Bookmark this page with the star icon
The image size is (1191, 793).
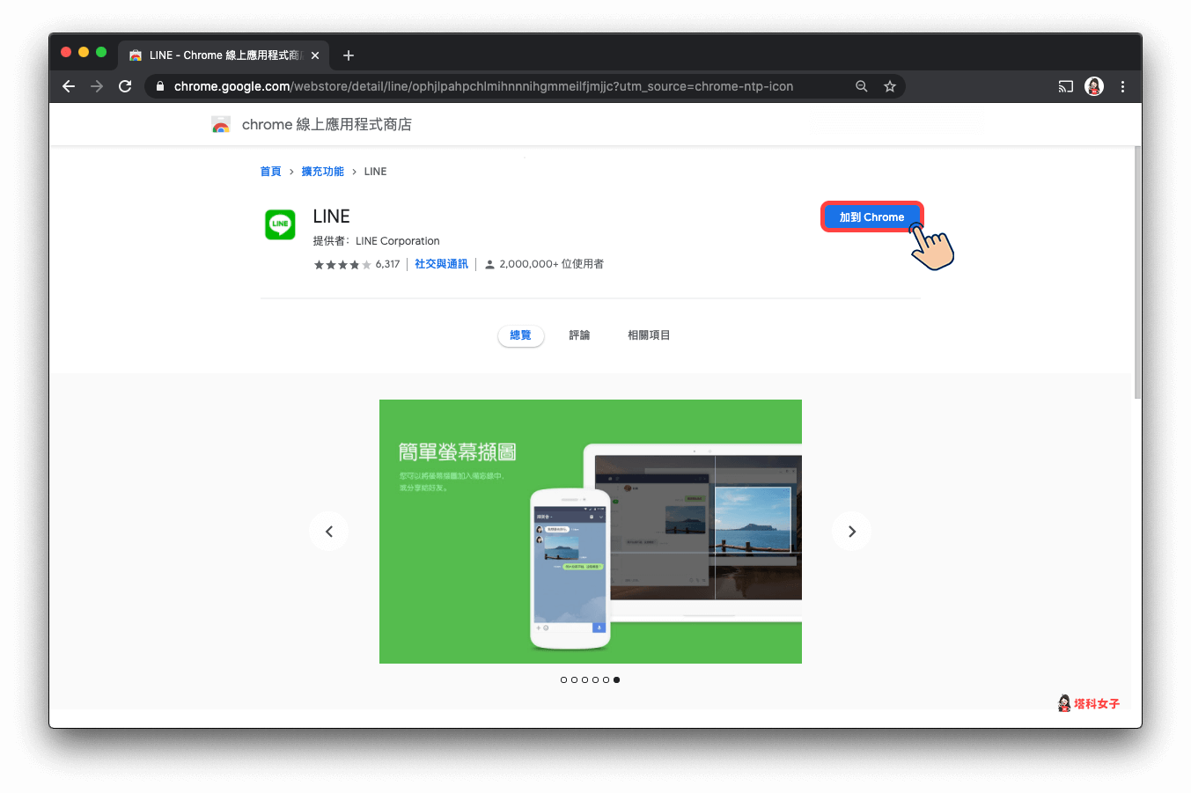click(x=889, y=86)
